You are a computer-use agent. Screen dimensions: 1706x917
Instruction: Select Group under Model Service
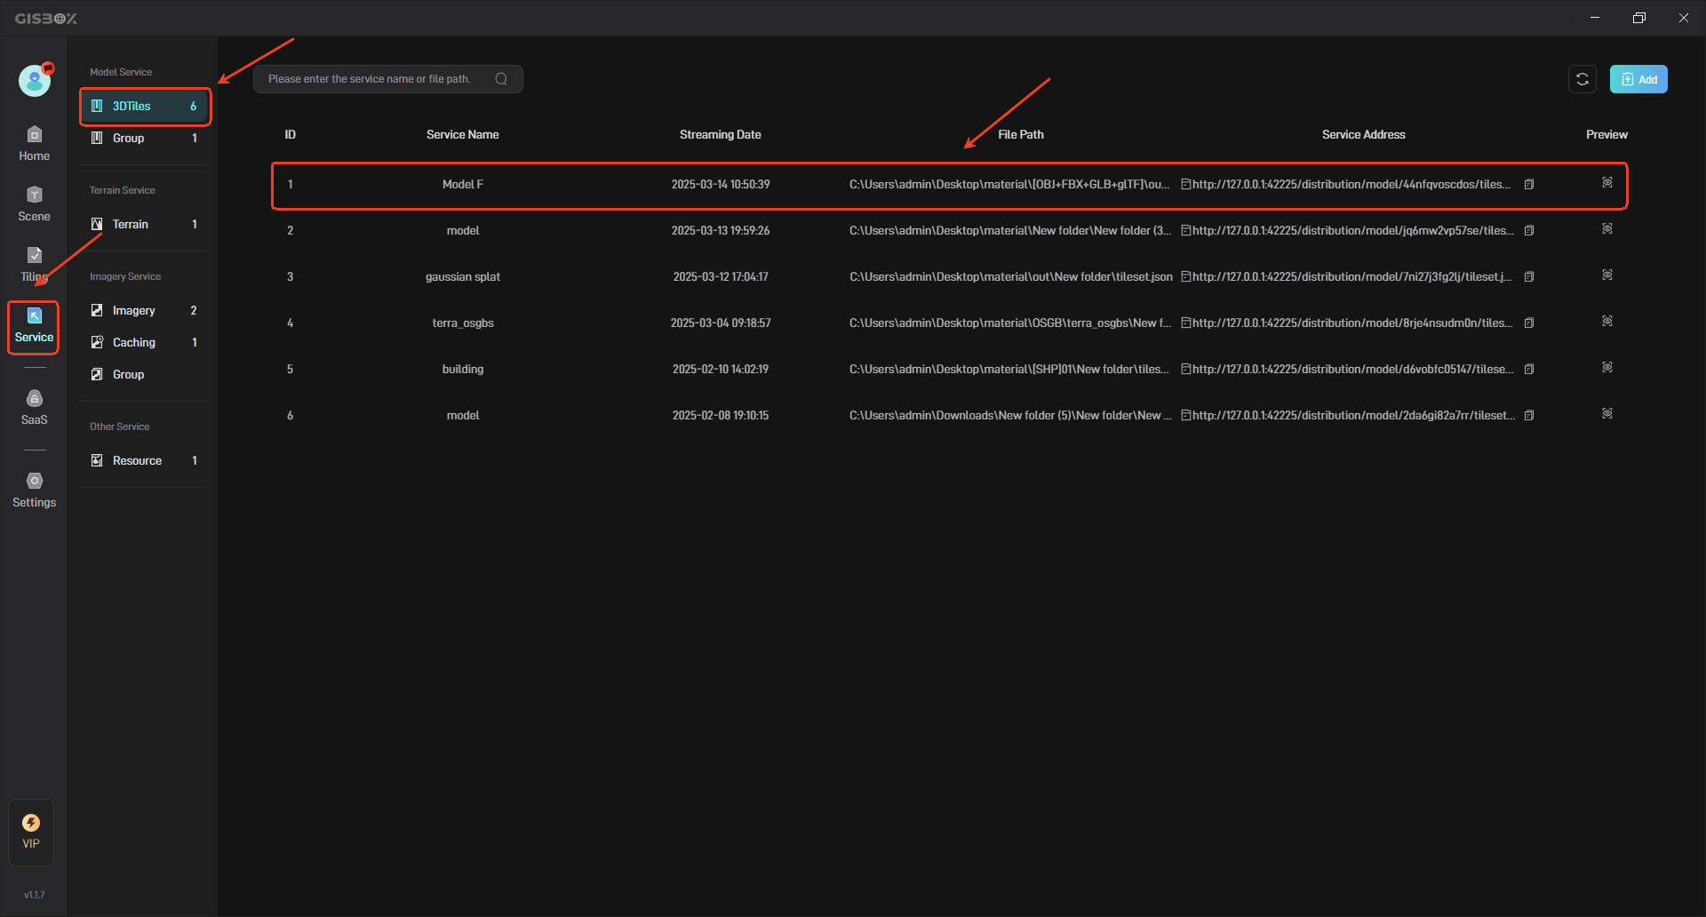[146, 139]
